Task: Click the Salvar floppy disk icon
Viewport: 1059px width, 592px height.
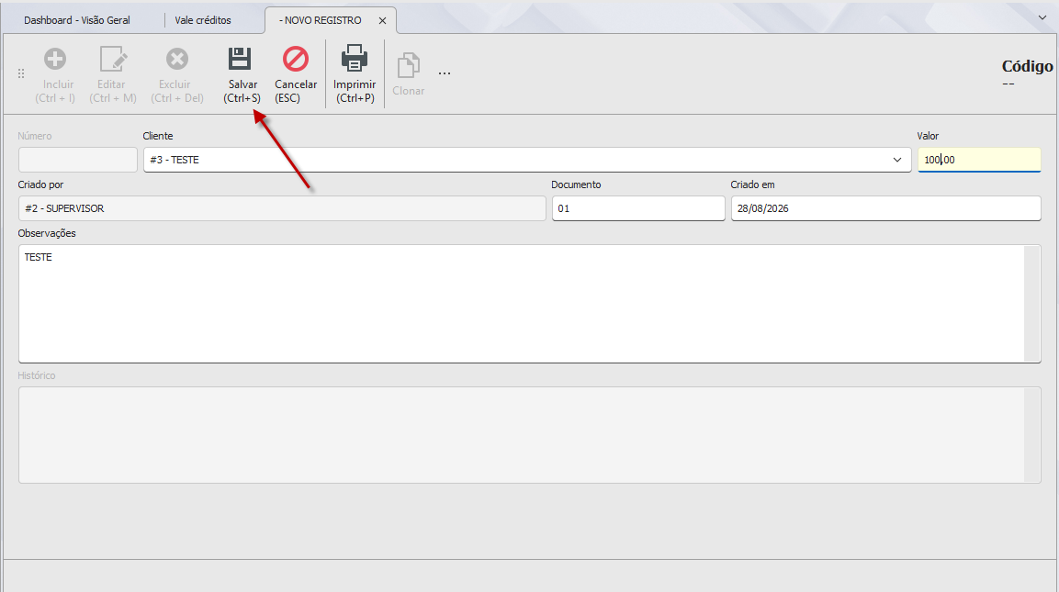Action: click(x=240, y=59)
